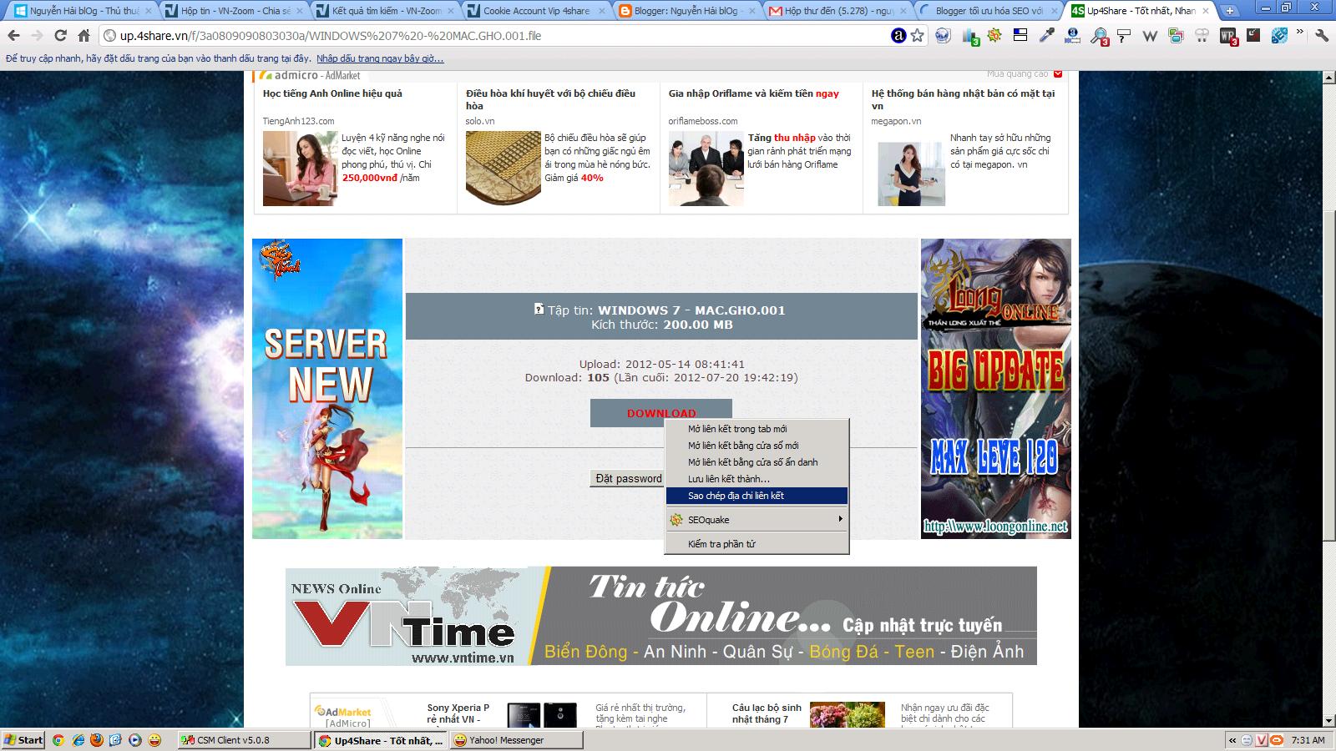1336x751 pixels.
Task: Click the bar chart extension with green badge
Action: [x=970, y=36]
